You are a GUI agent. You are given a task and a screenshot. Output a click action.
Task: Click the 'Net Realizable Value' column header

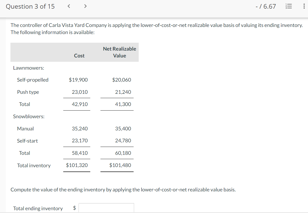[x=120, y=52]
